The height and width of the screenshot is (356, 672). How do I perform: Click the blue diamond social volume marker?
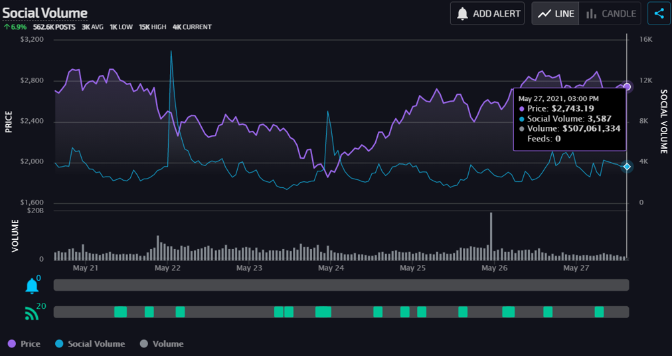click(627, 167)
